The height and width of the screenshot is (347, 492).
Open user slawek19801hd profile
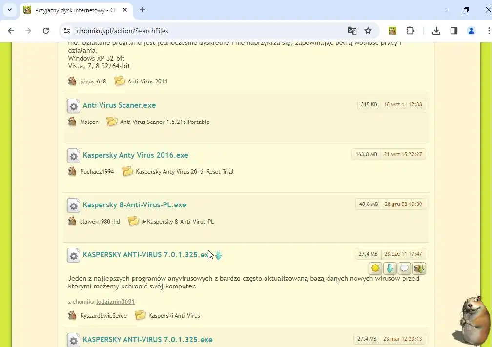coord(100,222)
